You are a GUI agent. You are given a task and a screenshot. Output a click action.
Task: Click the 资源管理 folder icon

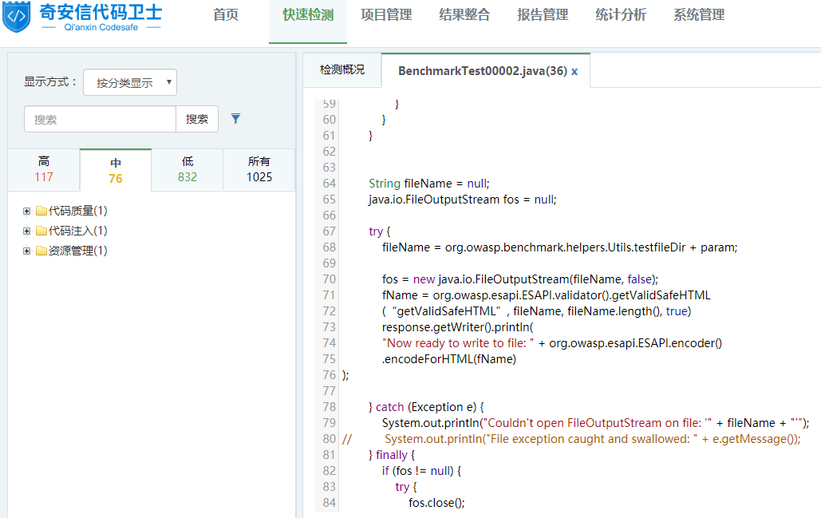(41, 251)
